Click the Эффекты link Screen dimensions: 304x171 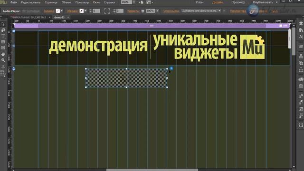[133, 11]
